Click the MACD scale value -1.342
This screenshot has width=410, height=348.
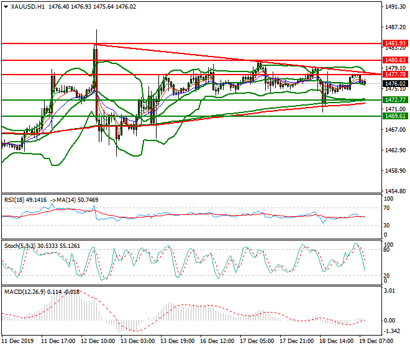[x=391, y=331]
